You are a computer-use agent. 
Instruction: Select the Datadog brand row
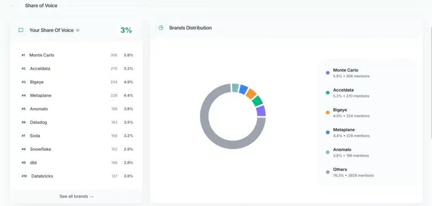77,123
